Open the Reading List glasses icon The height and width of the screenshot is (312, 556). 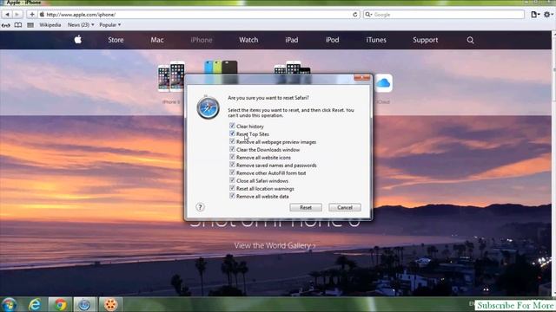[x=6, y=25]
